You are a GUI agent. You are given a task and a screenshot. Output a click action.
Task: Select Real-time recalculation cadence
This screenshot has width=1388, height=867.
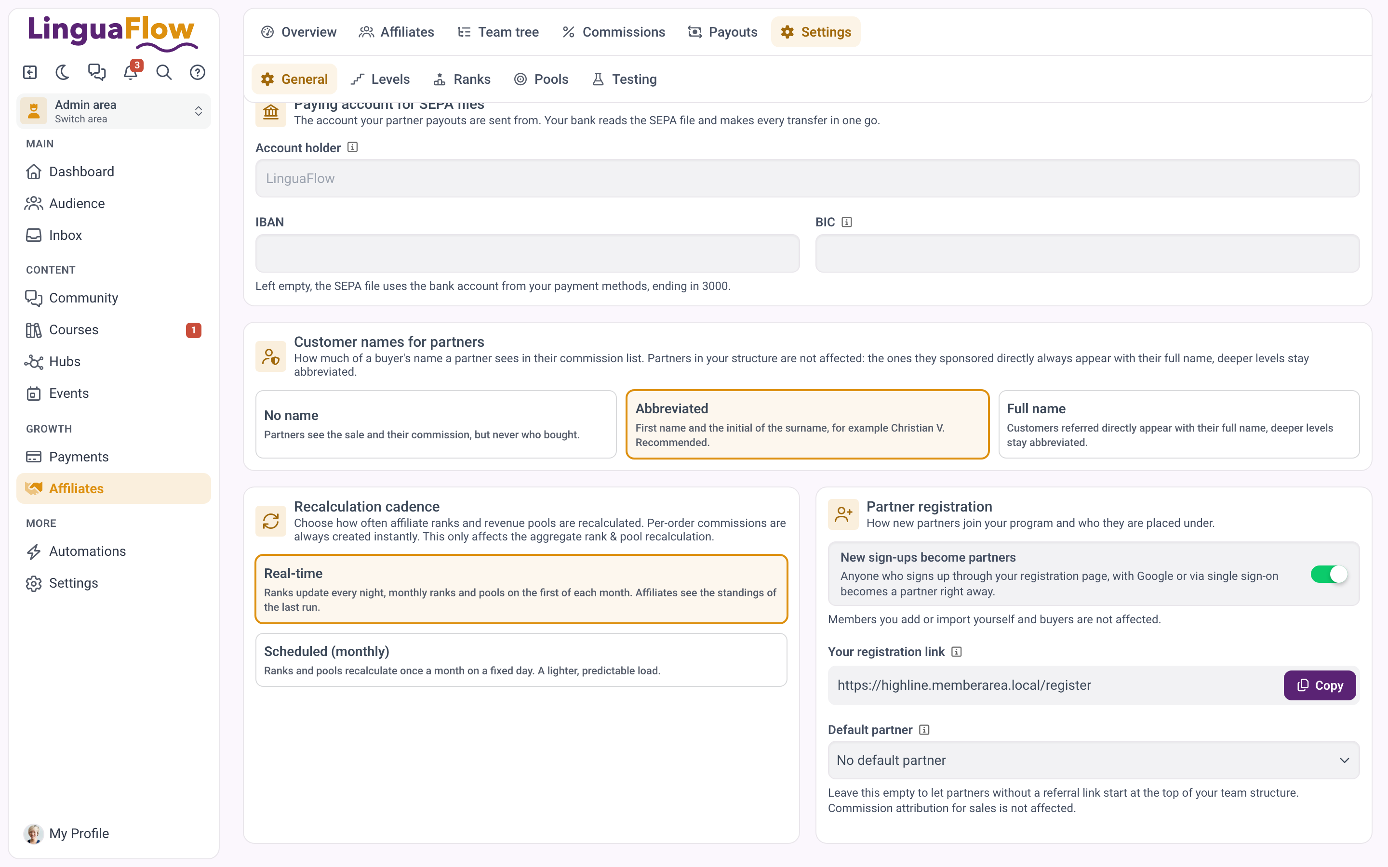pos(521,589)
